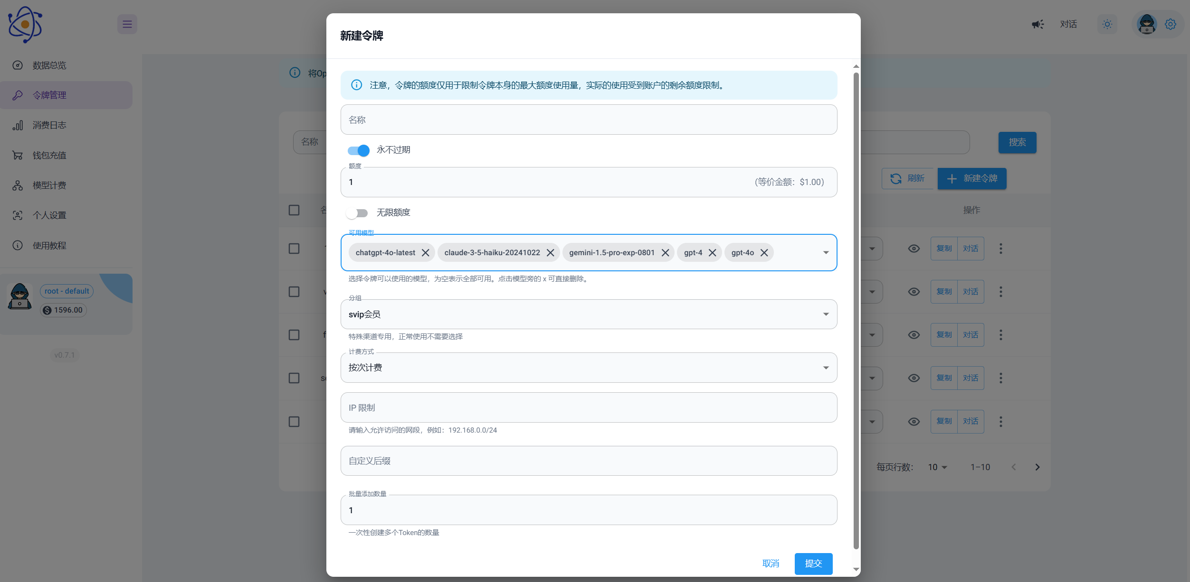The height and width of the screenshot is (582, 1190).
Task: Expand the 可用模型 dropdown arrow
Action: point(826,253)
